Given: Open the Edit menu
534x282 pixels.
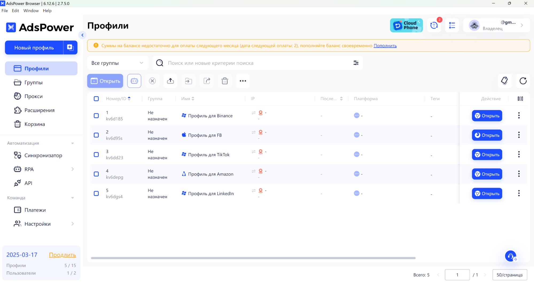Looking at the screenshot, I should pyautogui.click(x=15, y=11).
